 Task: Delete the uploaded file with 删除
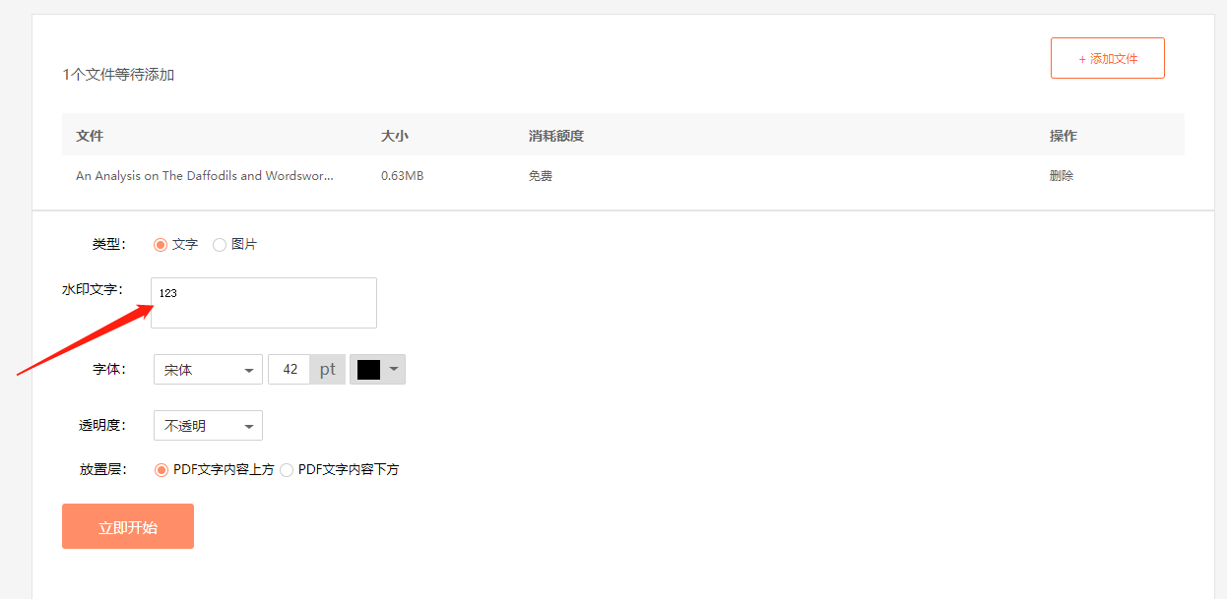pyautogui.click(x=1062, y=176)
